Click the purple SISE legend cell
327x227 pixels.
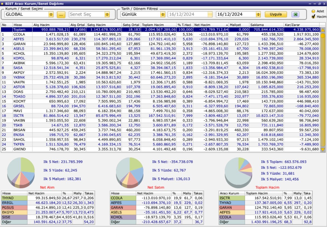click(14, 217)
